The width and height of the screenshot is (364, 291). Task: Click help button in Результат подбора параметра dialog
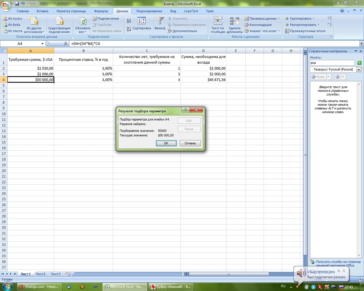[185, 110]
